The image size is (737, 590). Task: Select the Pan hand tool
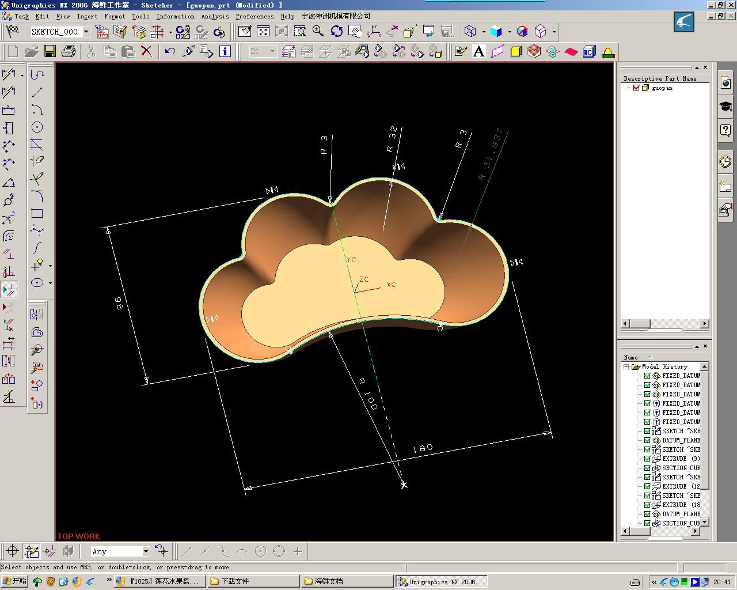pyautogui.click(x=355, y=31)
